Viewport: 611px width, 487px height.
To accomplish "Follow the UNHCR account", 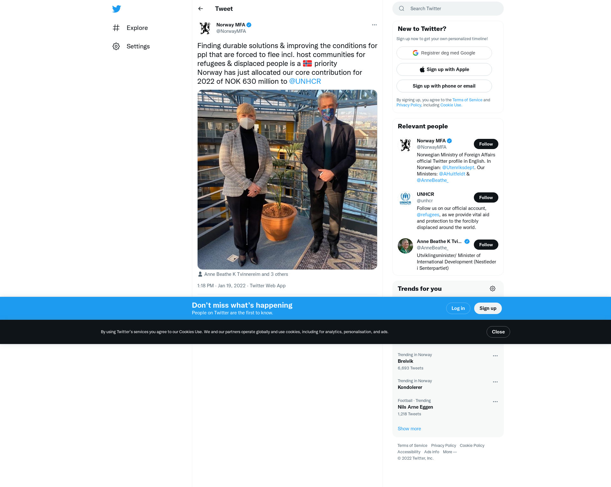I will tap(486, 197).
